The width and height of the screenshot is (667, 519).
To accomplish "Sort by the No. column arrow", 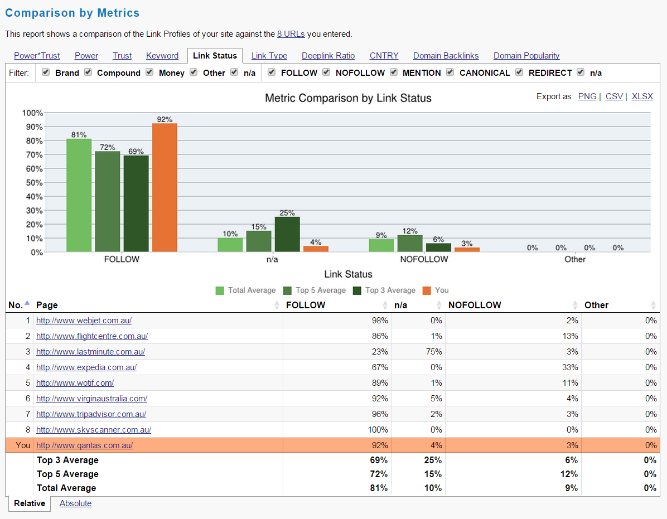I will (x=28, y=305).
